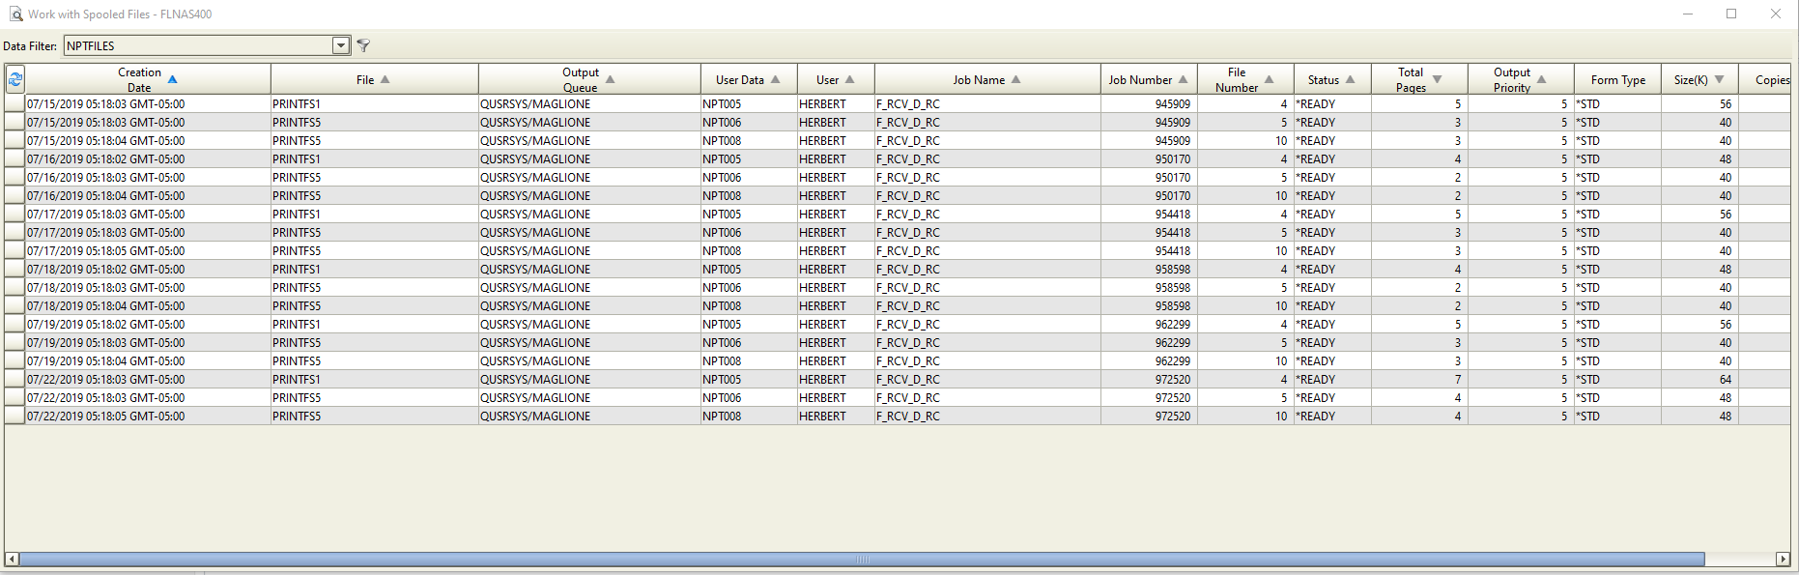Click NPT005 in the 07/17/2019 05:18:03 first row

point(722,214)
